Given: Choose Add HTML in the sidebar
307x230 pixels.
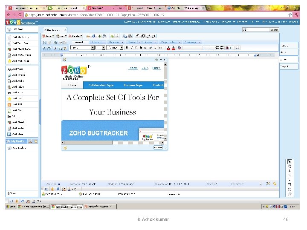Looking at the screenshot, I should point(15,93).
